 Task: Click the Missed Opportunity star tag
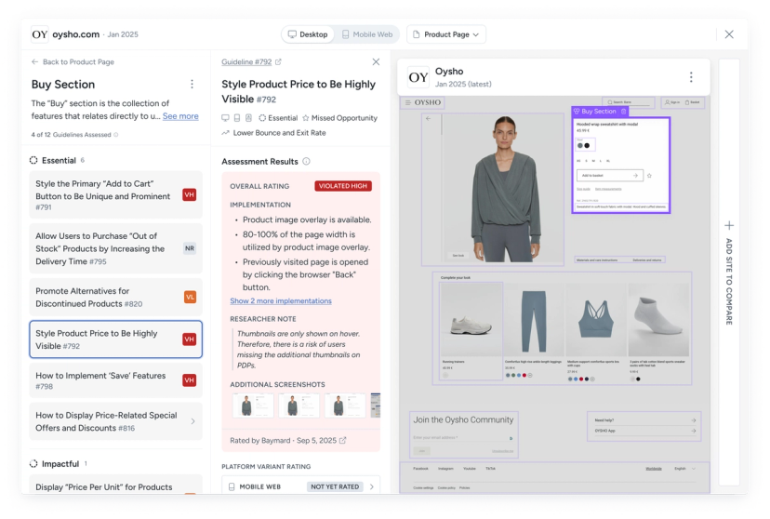point(339,118)
